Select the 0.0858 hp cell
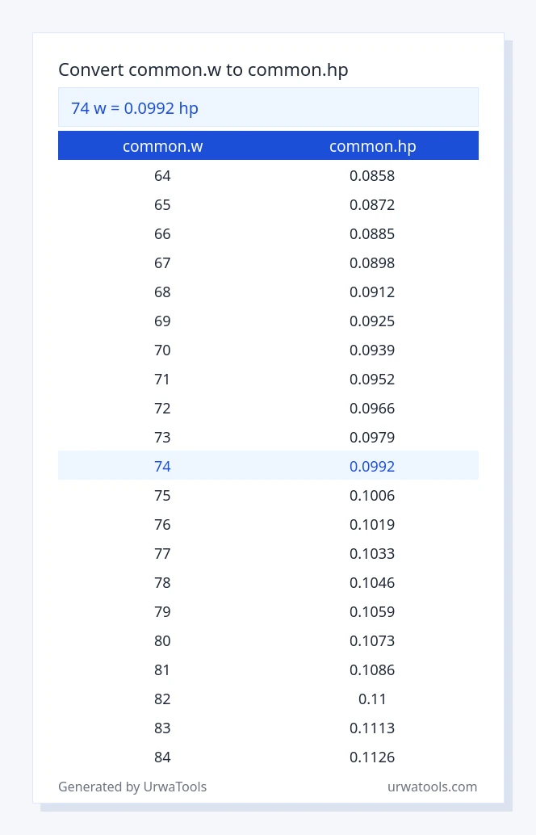Screen dimensions: 536x835 pyautogui.click(x=372, y=176)
